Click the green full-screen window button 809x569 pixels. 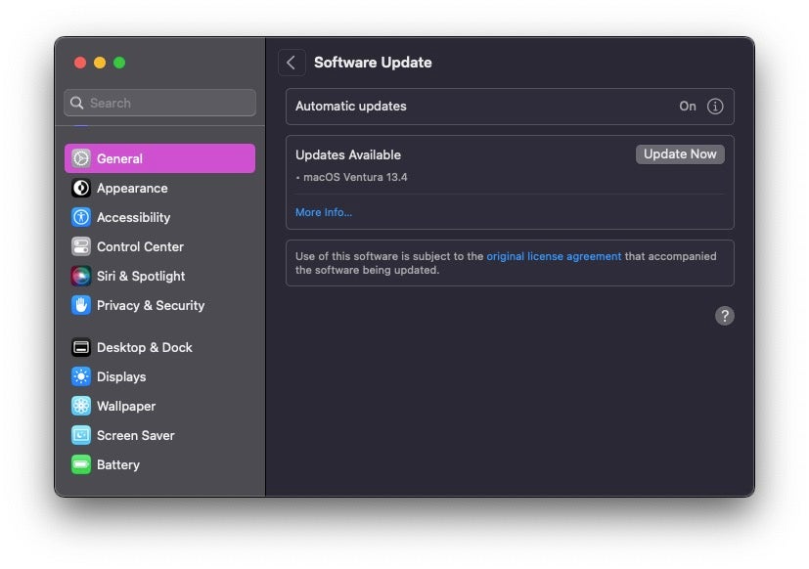[x=119, y=63]
